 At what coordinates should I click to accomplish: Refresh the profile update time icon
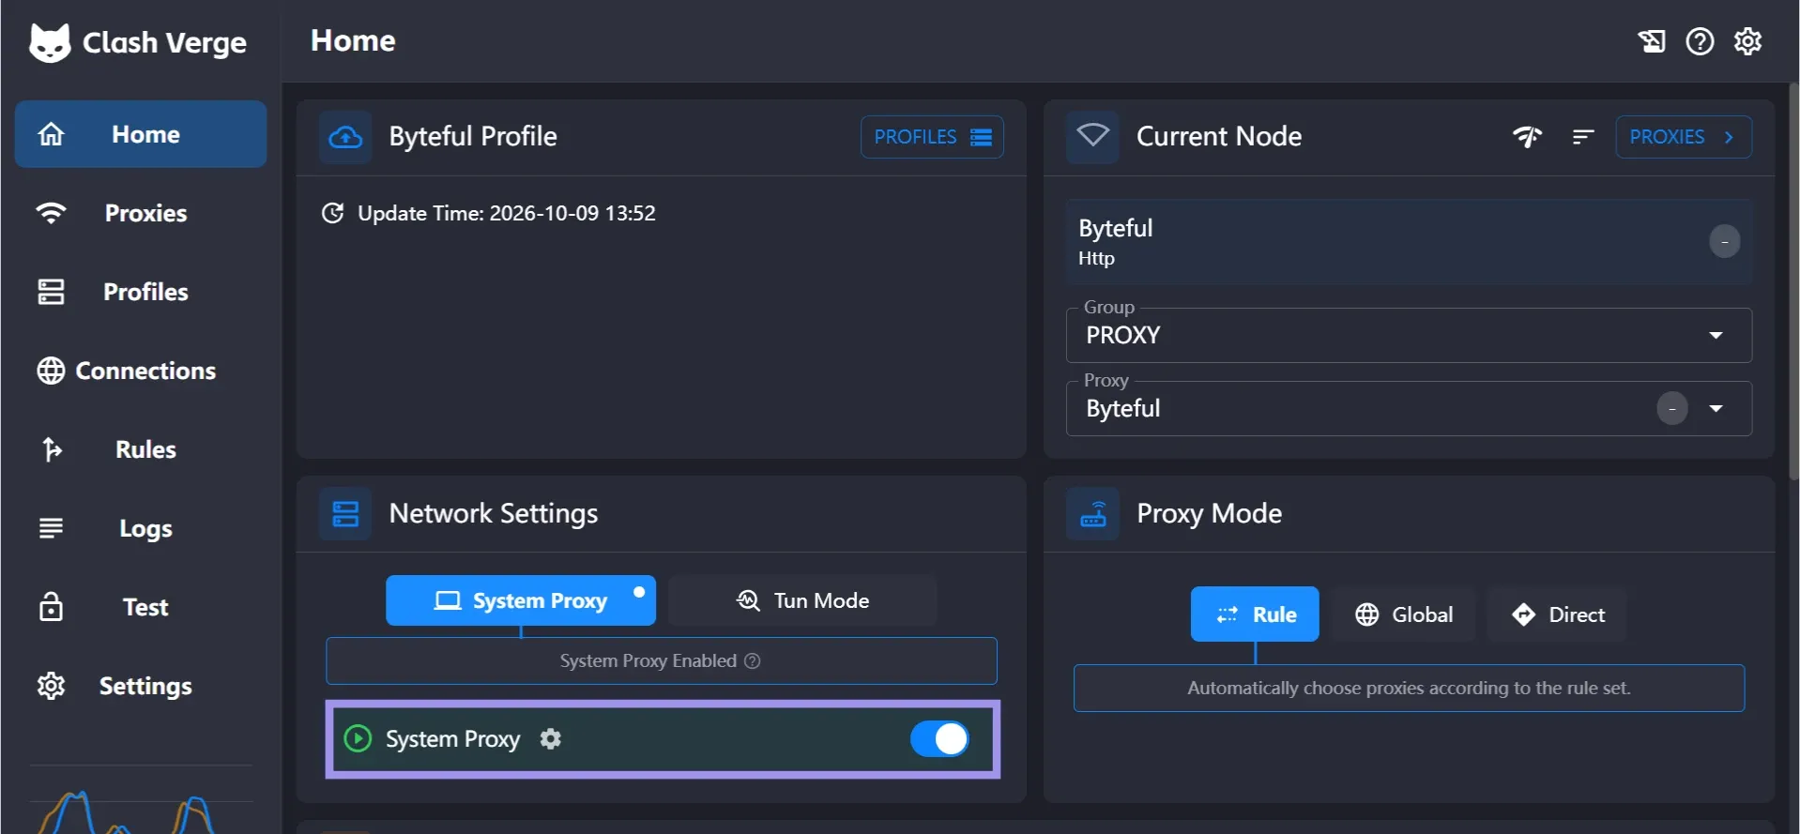point(332,213)
